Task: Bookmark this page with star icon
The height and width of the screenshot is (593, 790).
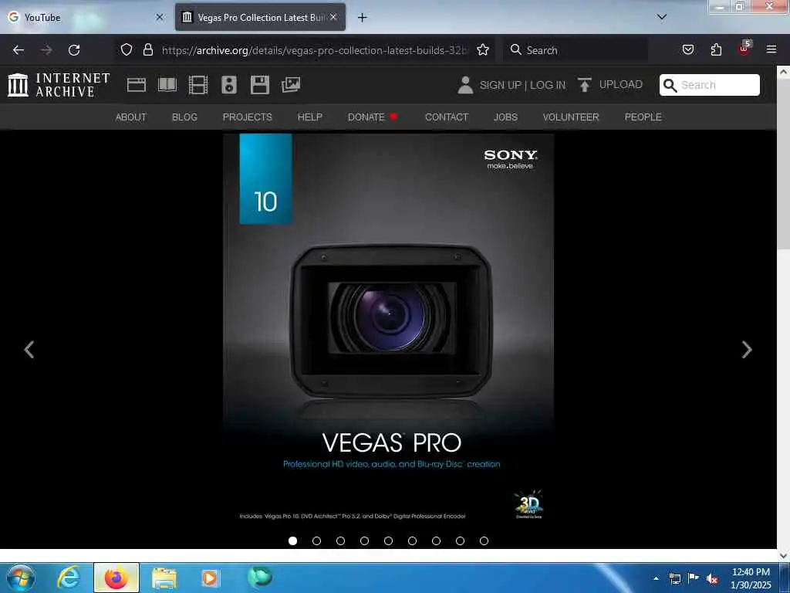Action: (483, 49)
